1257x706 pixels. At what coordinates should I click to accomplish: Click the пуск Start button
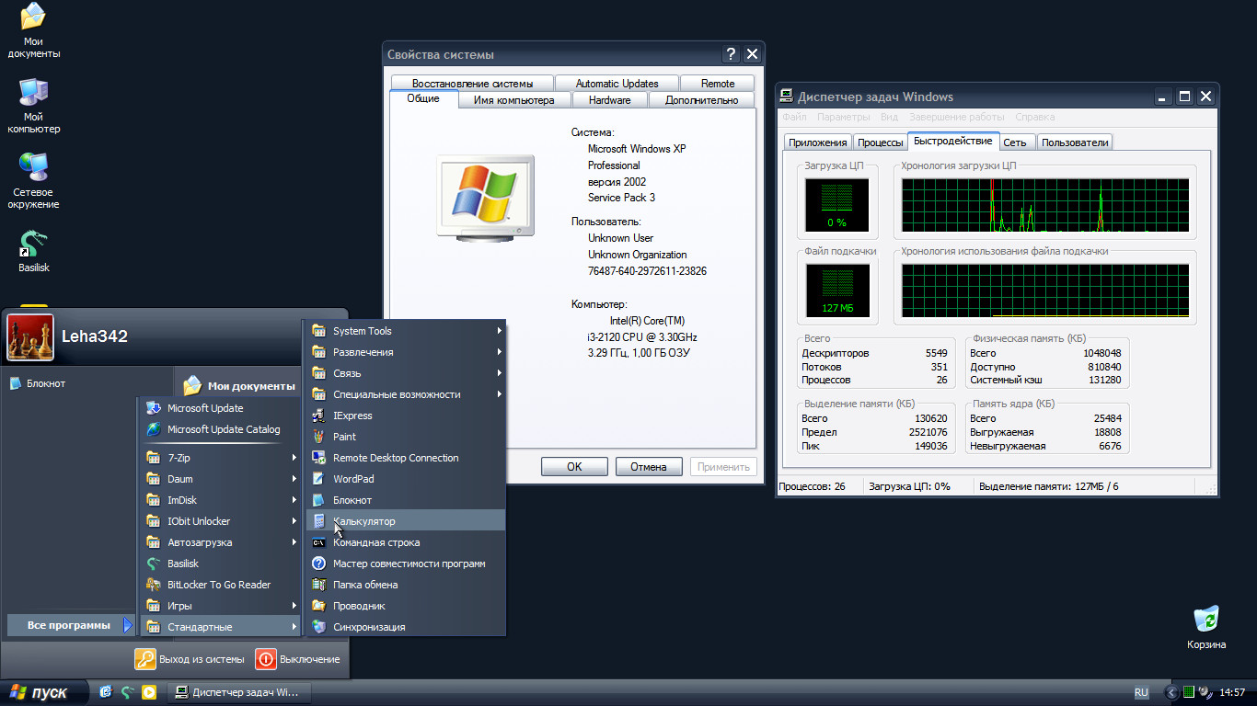[x=44, y=692]
